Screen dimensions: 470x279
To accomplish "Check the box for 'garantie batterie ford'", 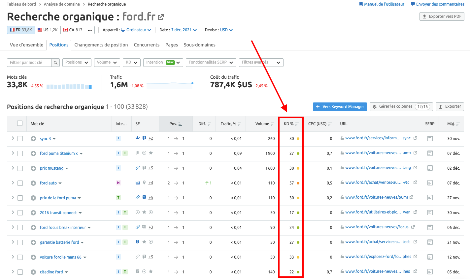I will click(x=20, y=242).
